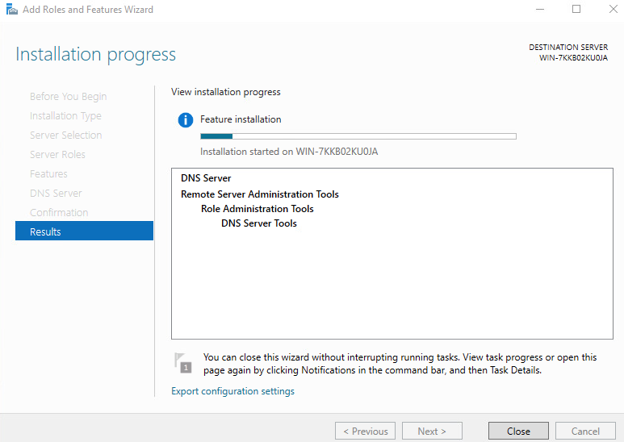
Task: Click the destination server name WIN-7KKB02KU0JA
Action: click(573, 57)
